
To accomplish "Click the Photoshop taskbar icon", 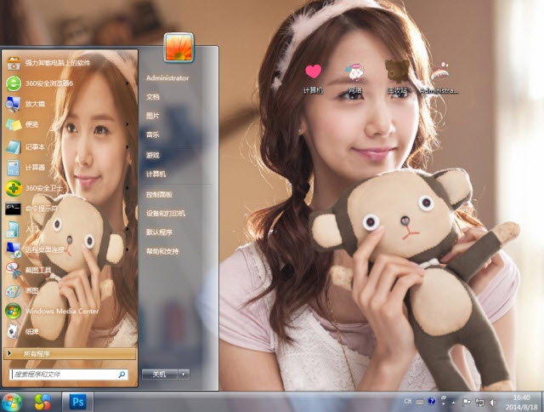I will [77, 402].
